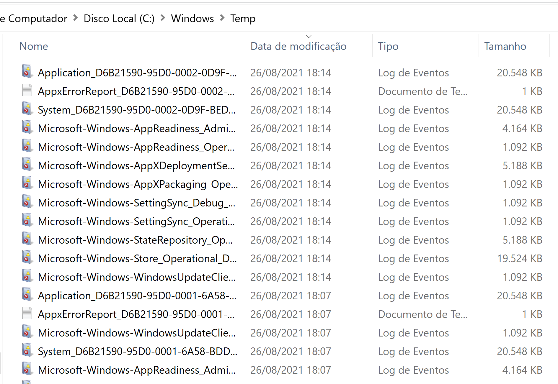Select file Application_D6B21590-95D0-0002-0D9F-...
The width and height of the screenshot is (558, 384).
point(137,73)
